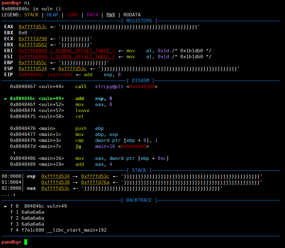Viewport: 285px width, 248px height.
Task: Click the HEAP legend label
Action: (x=52, y=14)
